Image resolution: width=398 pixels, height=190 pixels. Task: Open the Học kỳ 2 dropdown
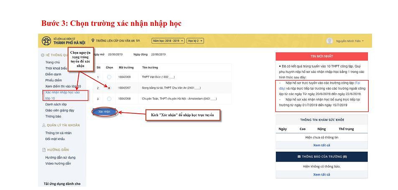[x=195, y=41]
